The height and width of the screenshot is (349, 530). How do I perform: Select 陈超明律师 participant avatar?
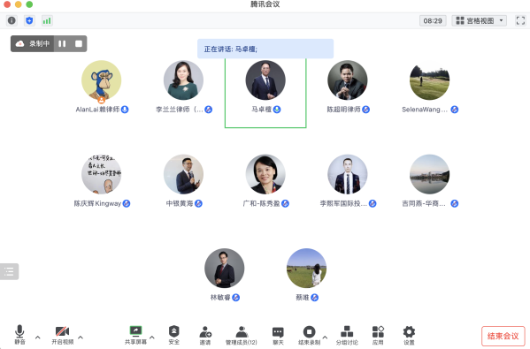click(x=347, y=80)
